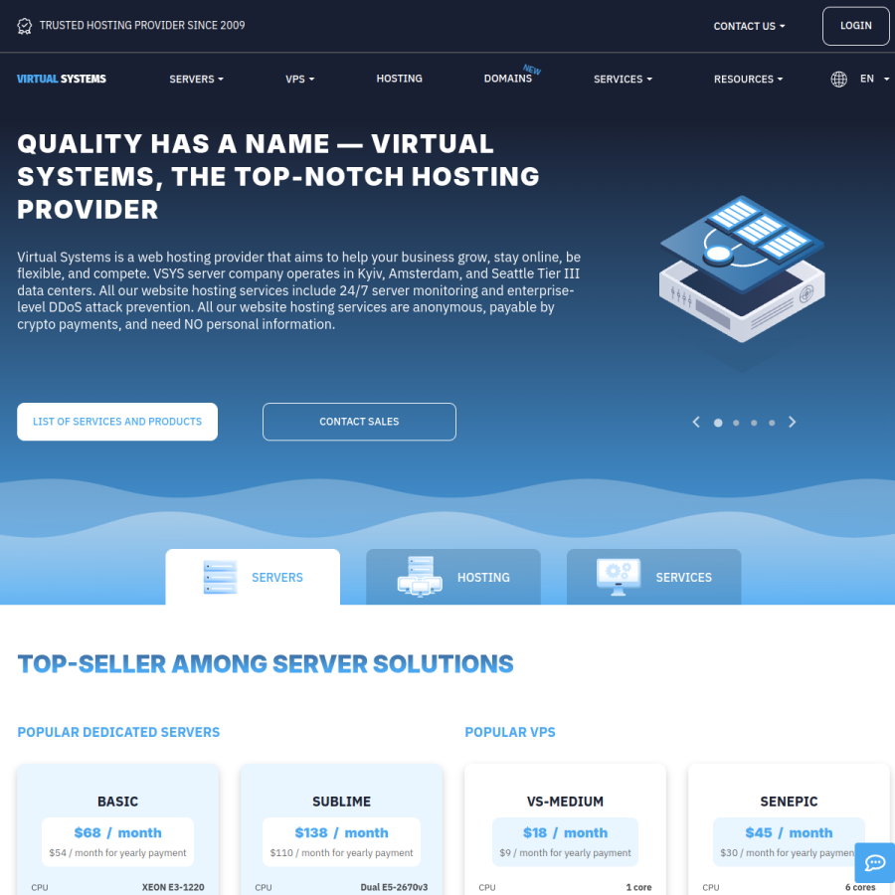Click the Login button
The width and height of the screenshot is (895, 895).
pos(855,26)
